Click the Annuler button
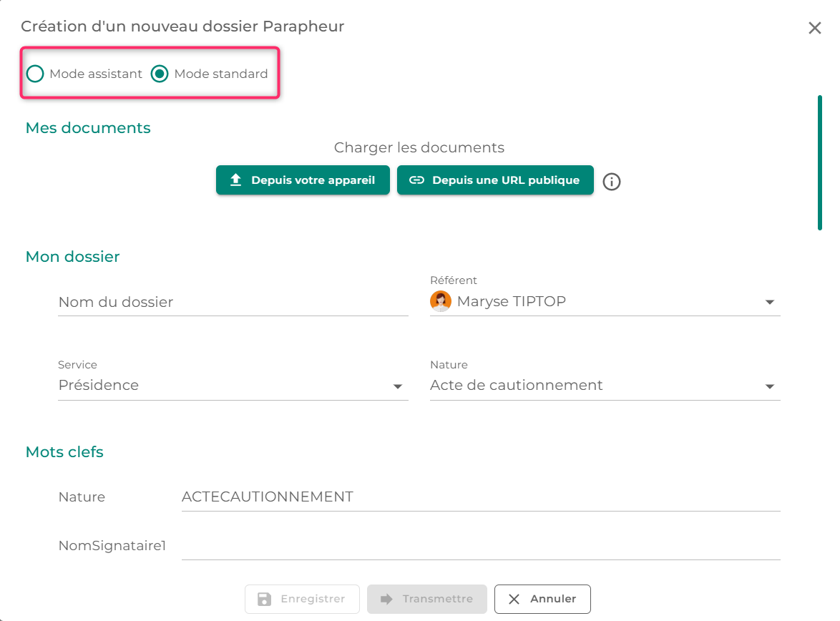The width and height of the screenshot is (840, 621). point(542,599)
